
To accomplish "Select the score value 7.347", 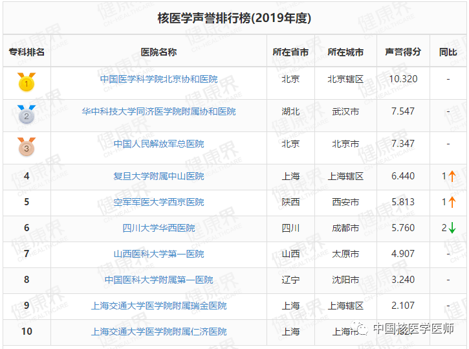I will [403, 144].
